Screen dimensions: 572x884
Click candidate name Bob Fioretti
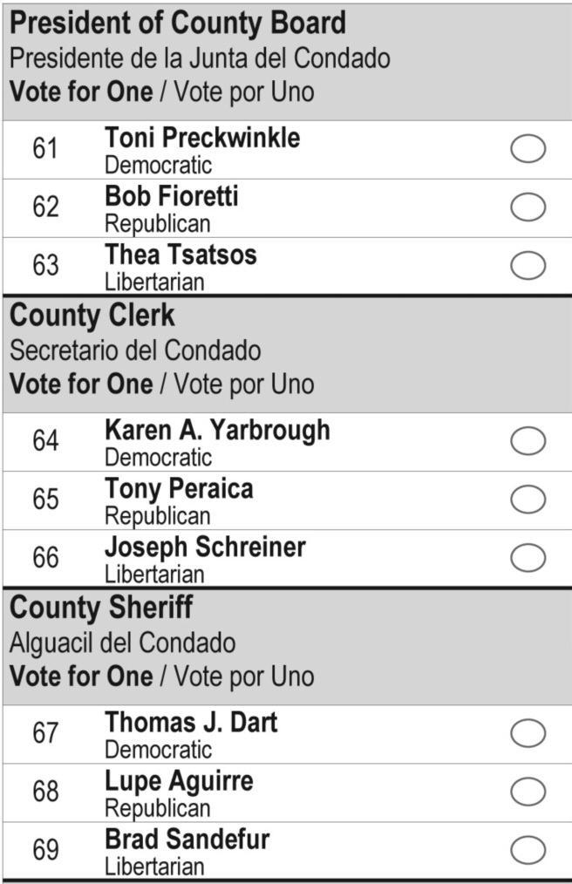pyautogui.click(x=171, y=196)
